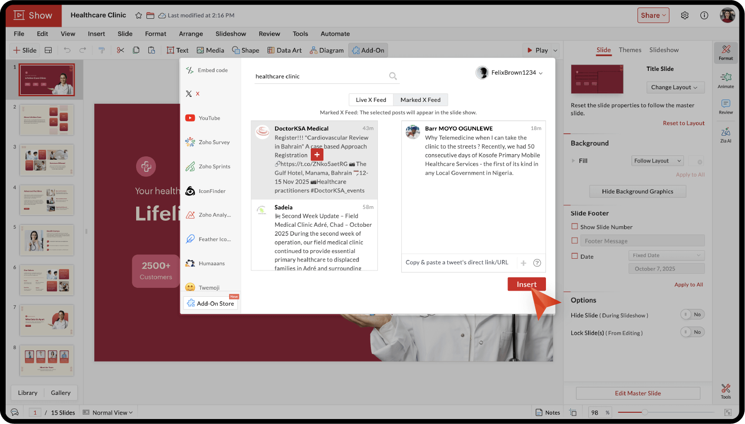745x424 pixels.
Task: Click the undo arrow in the toolbar
Action: point(67,50)
